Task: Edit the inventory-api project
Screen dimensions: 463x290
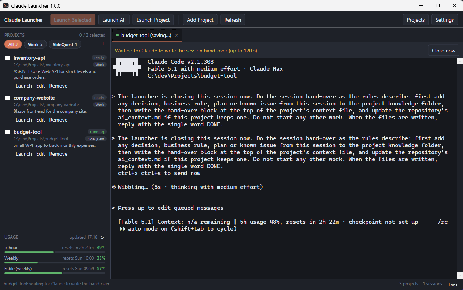Action: click(40, 86)
